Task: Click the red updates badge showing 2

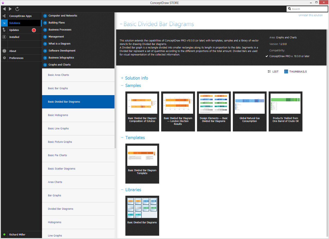Action: (34, 30)
